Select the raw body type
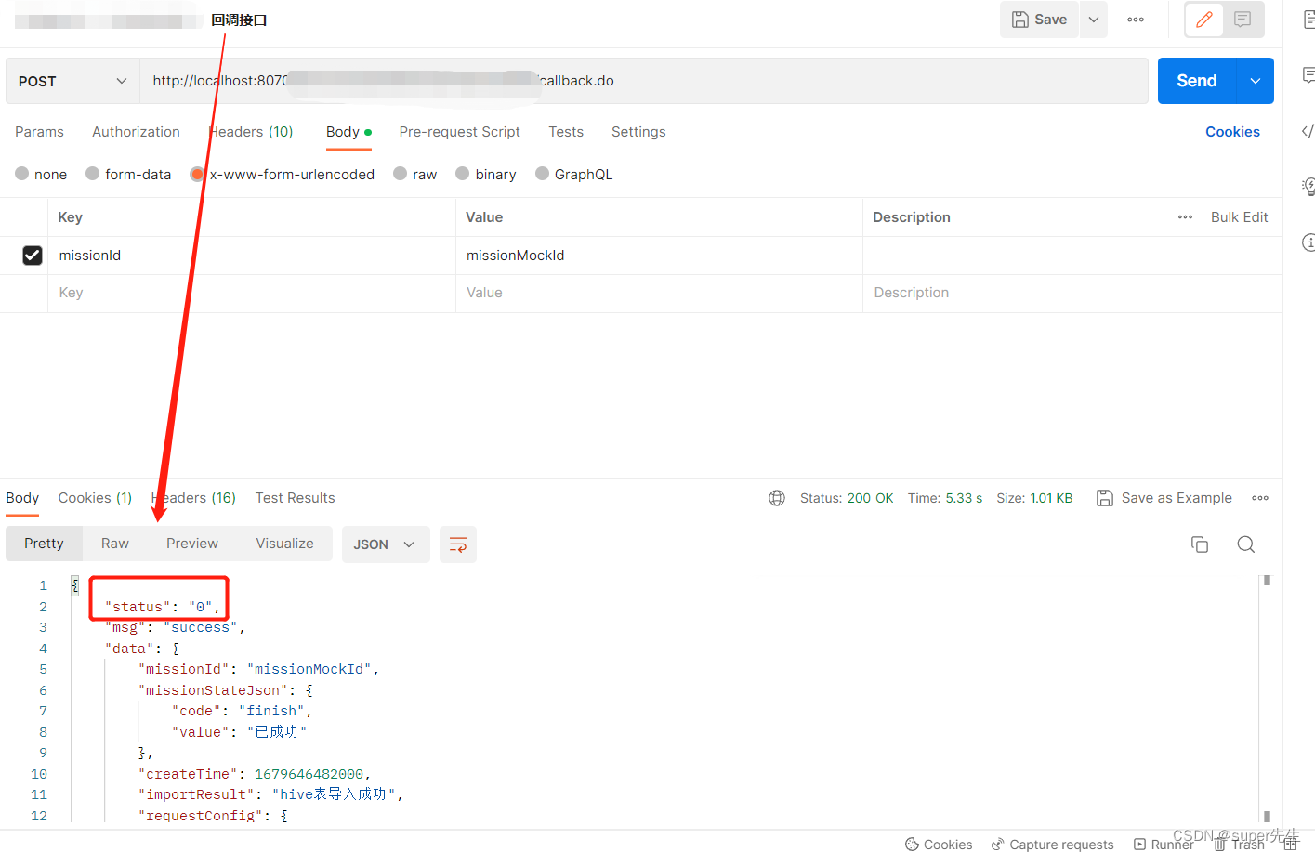This screenshot has height=852, width=1315. tap(414, 174)
